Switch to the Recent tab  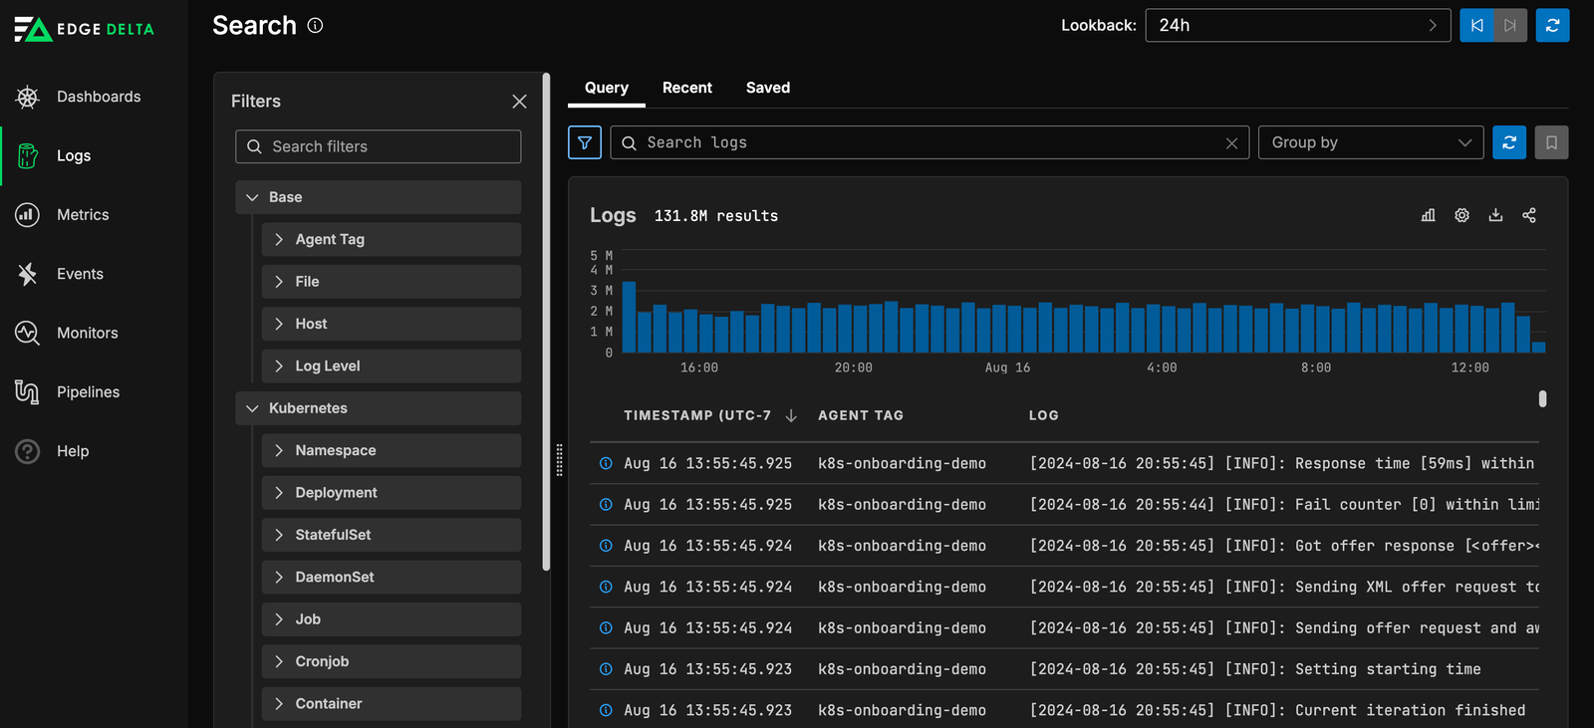coord(686,88)
